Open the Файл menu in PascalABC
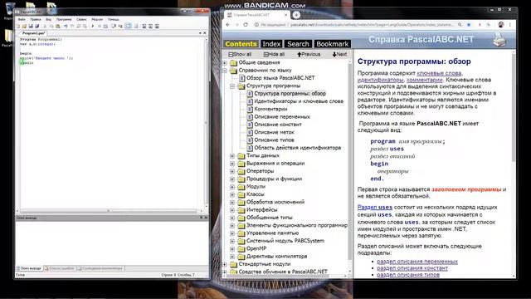The height and width of the screenshot is (299, 531). [22, 19]
